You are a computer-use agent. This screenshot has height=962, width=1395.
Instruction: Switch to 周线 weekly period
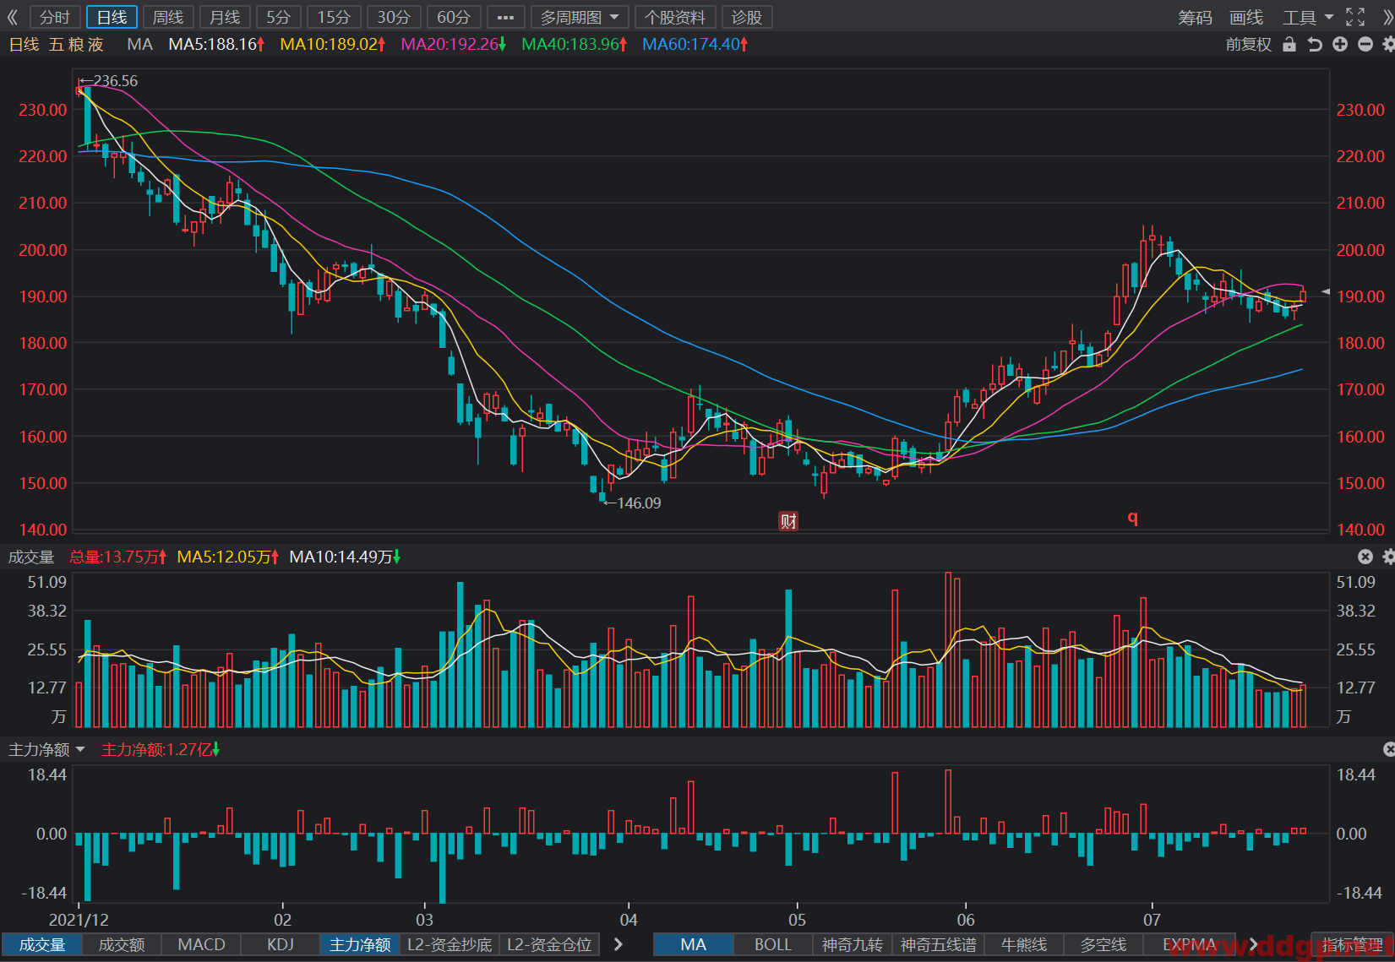pyautogui.click(x=168, y=17)
